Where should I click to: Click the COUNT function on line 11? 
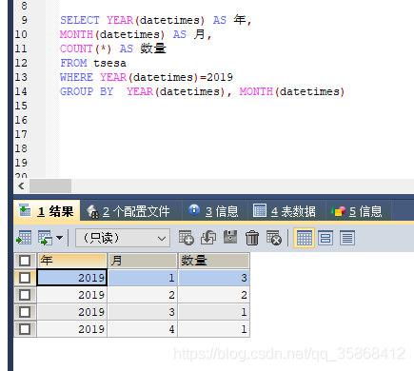coord(76,49)
